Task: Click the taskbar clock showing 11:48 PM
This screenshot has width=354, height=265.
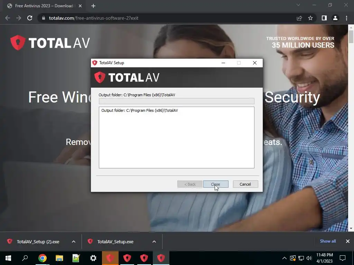Action: (x=324, y=258)
